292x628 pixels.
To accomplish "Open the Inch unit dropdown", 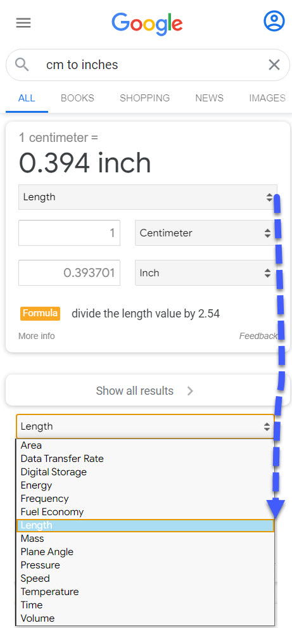I will coord(206,273).
